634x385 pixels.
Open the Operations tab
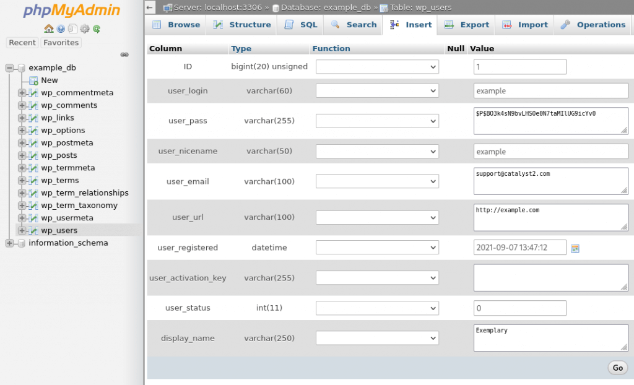click(593, 25)
